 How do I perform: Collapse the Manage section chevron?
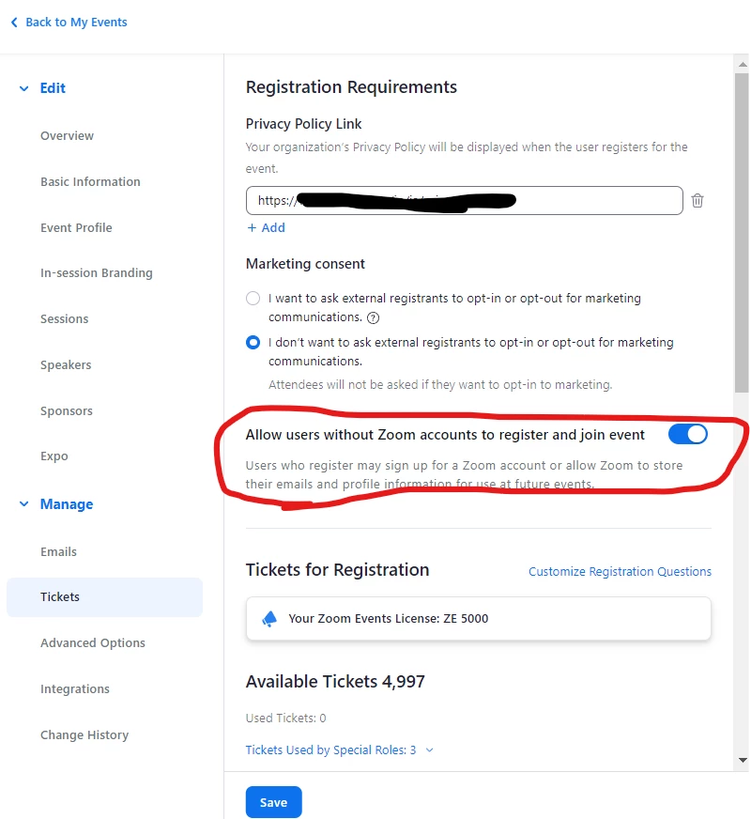[x=23, y=504]
